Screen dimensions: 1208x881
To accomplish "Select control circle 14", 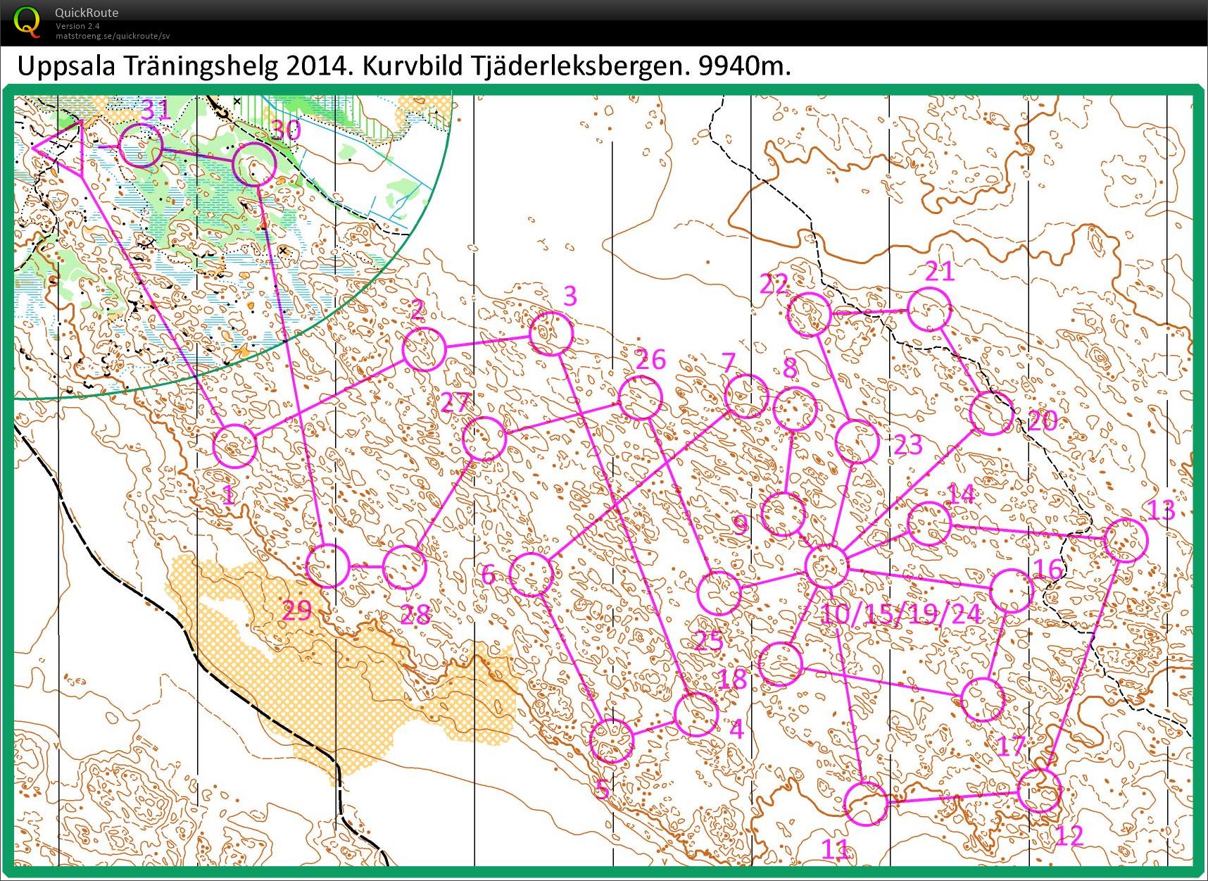I will tap(929, 524).
